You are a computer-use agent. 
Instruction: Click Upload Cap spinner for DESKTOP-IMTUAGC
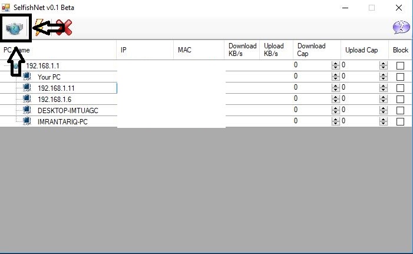pos(384,110)
